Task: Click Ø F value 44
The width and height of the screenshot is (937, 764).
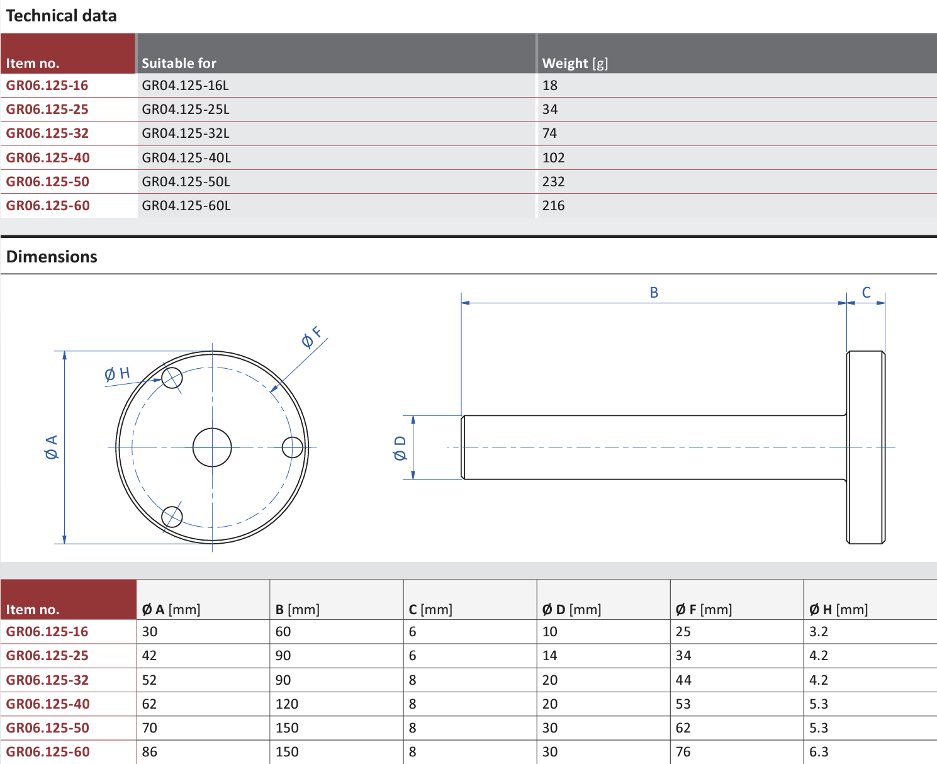Action: pos(683,680)
